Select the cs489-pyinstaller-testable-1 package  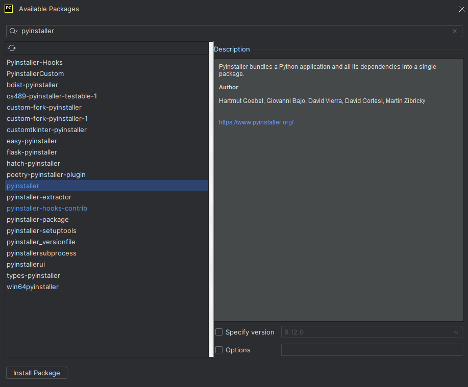coord(107,96)
